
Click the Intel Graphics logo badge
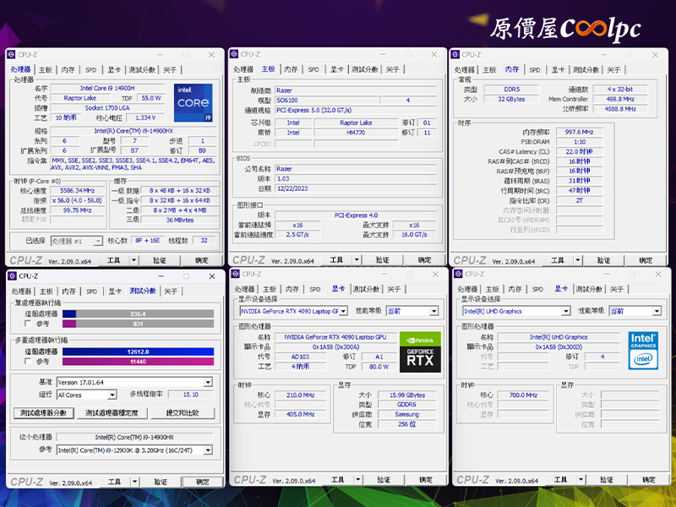[643, 350]
